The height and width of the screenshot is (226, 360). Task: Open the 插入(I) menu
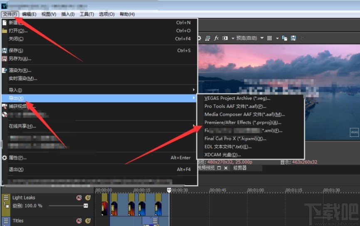pos(68,14)
